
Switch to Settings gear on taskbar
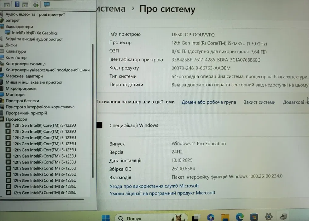point(269,217)
